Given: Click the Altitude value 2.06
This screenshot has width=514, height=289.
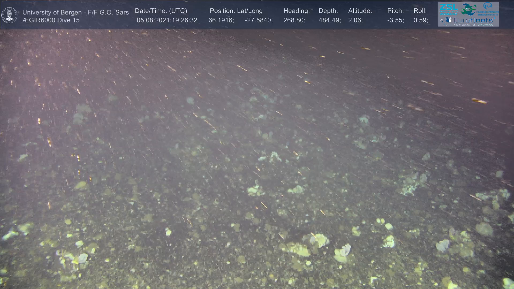Looking at the screenshot, I should [355, 20].
